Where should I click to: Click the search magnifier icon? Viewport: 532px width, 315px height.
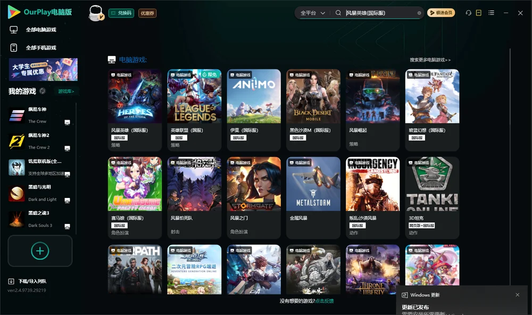click(x=338, y=13)
